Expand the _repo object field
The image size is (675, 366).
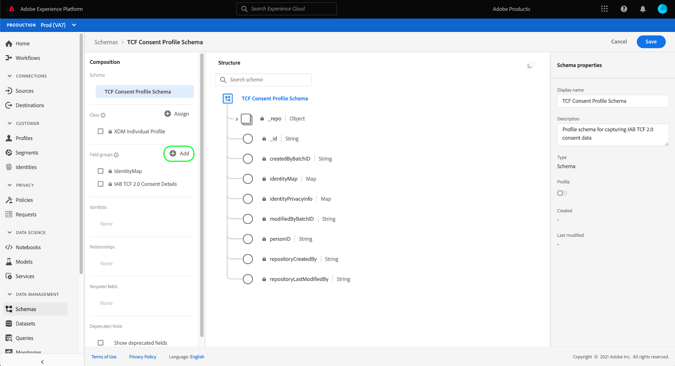[x=237, y=119]
